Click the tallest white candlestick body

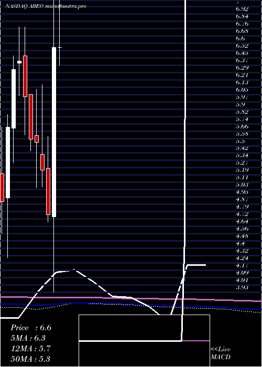click(54, 132)
